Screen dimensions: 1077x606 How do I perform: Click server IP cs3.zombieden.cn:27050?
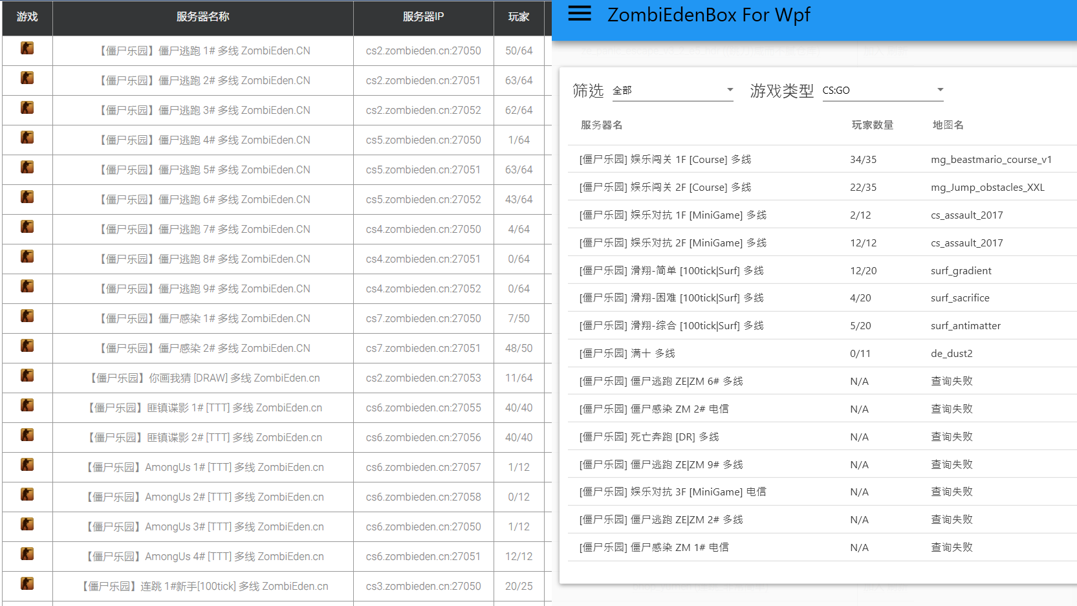point(423,586)
